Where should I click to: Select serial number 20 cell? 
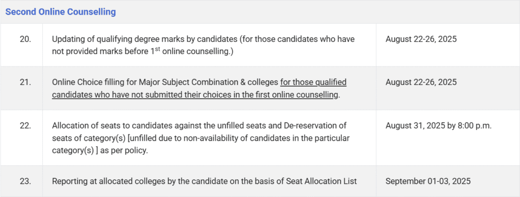coord(21,45)
